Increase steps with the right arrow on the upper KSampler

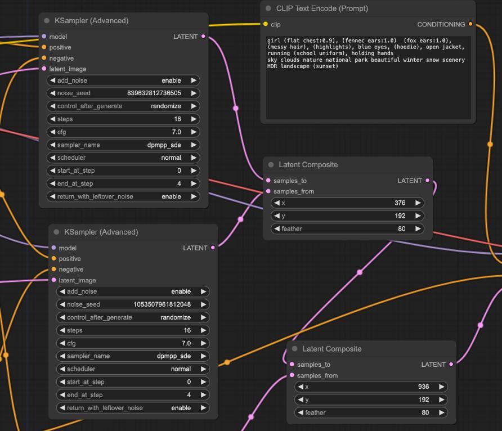(x=194, y=119)
